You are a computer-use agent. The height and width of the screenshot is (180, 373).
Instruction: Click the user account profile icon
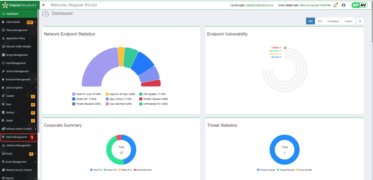[343, 5]
